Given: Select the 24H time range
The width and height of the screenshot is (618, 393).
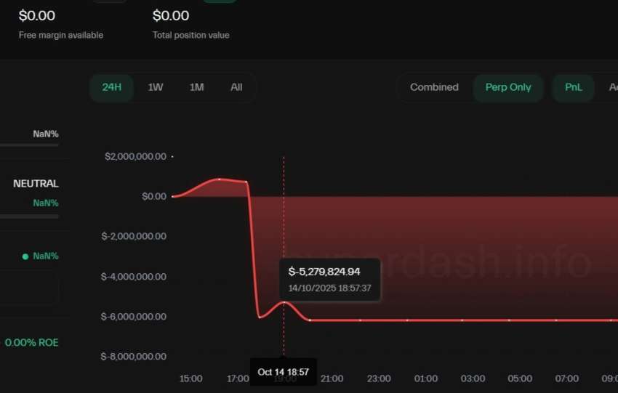Looking at the screenshot, I should tap(111, 87).
